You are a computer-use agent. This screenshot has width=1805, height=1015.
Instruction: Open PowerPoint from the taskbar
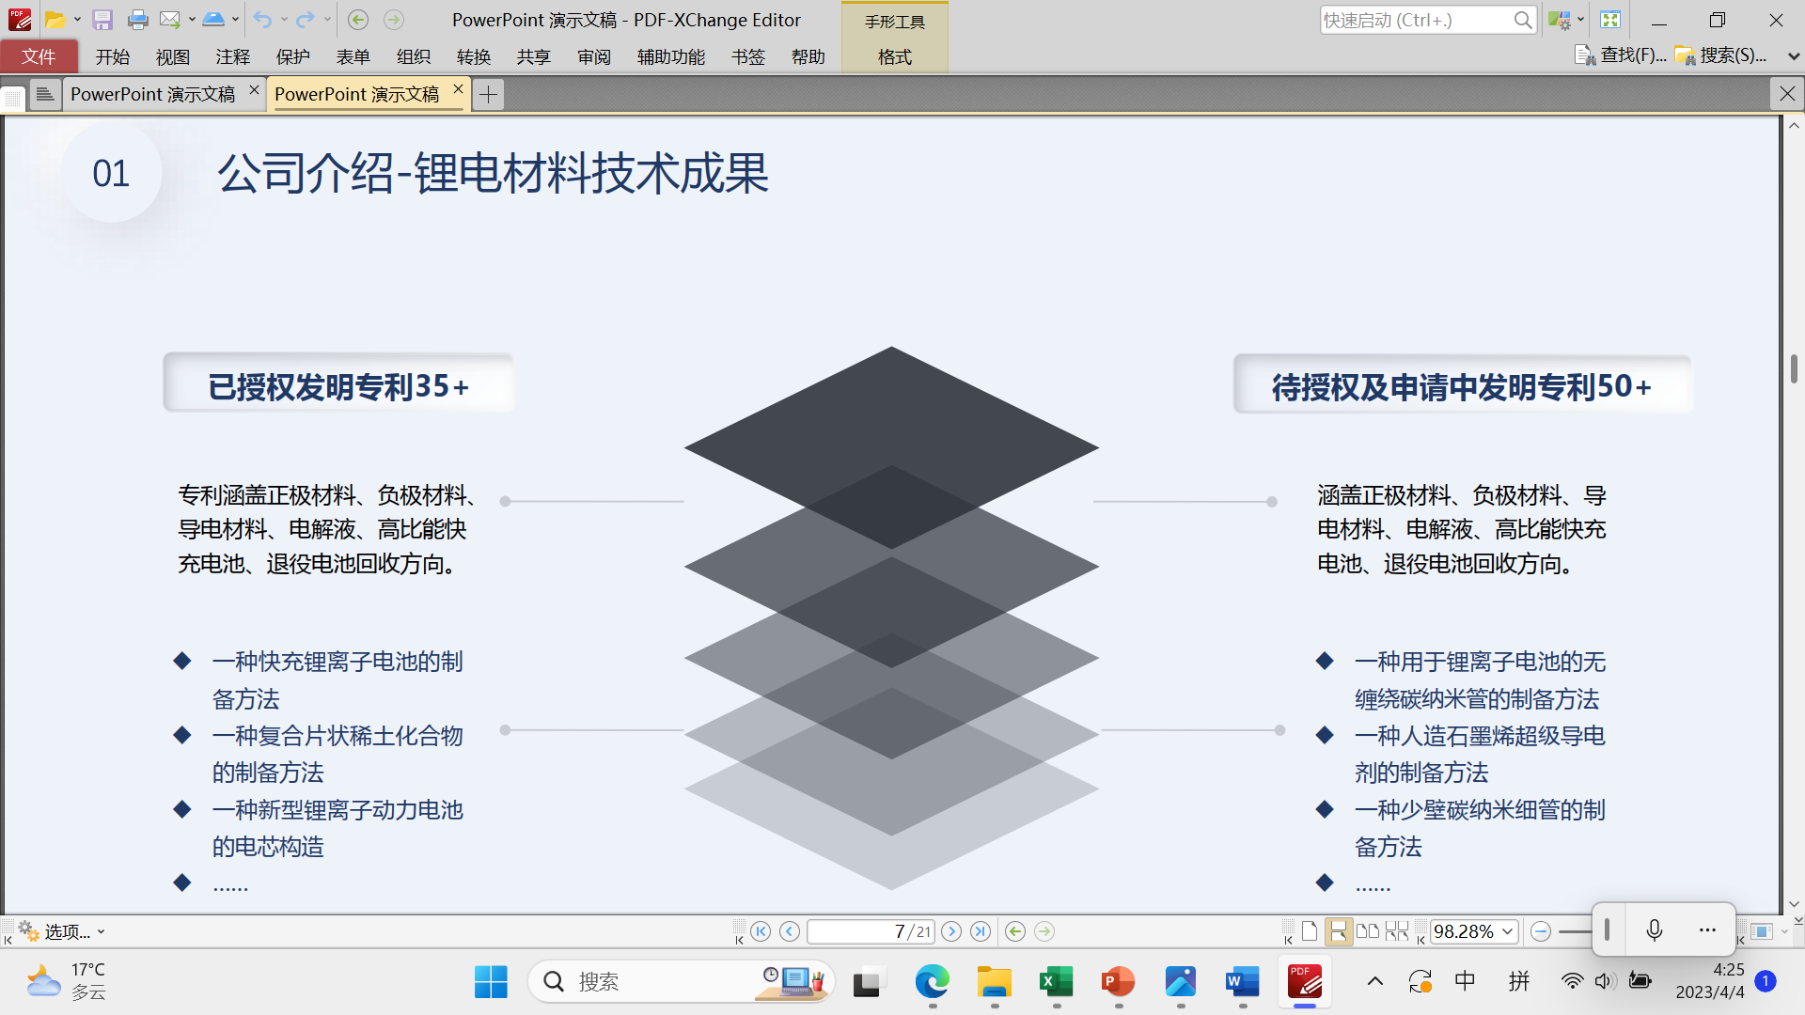[x=1118, y=982]
